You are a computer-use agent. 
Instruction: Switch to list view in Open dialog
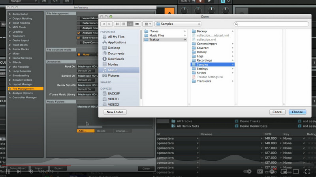coord(124,24)
